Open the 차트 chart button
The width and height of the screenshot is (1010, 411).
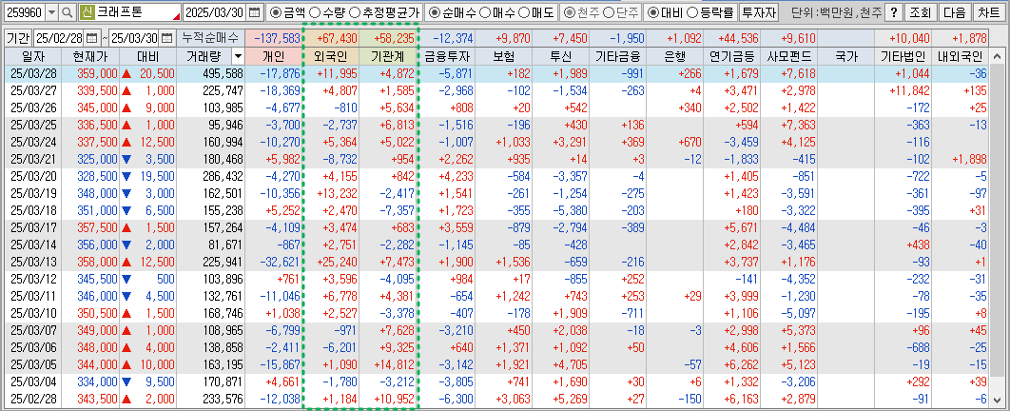(989, 12)
